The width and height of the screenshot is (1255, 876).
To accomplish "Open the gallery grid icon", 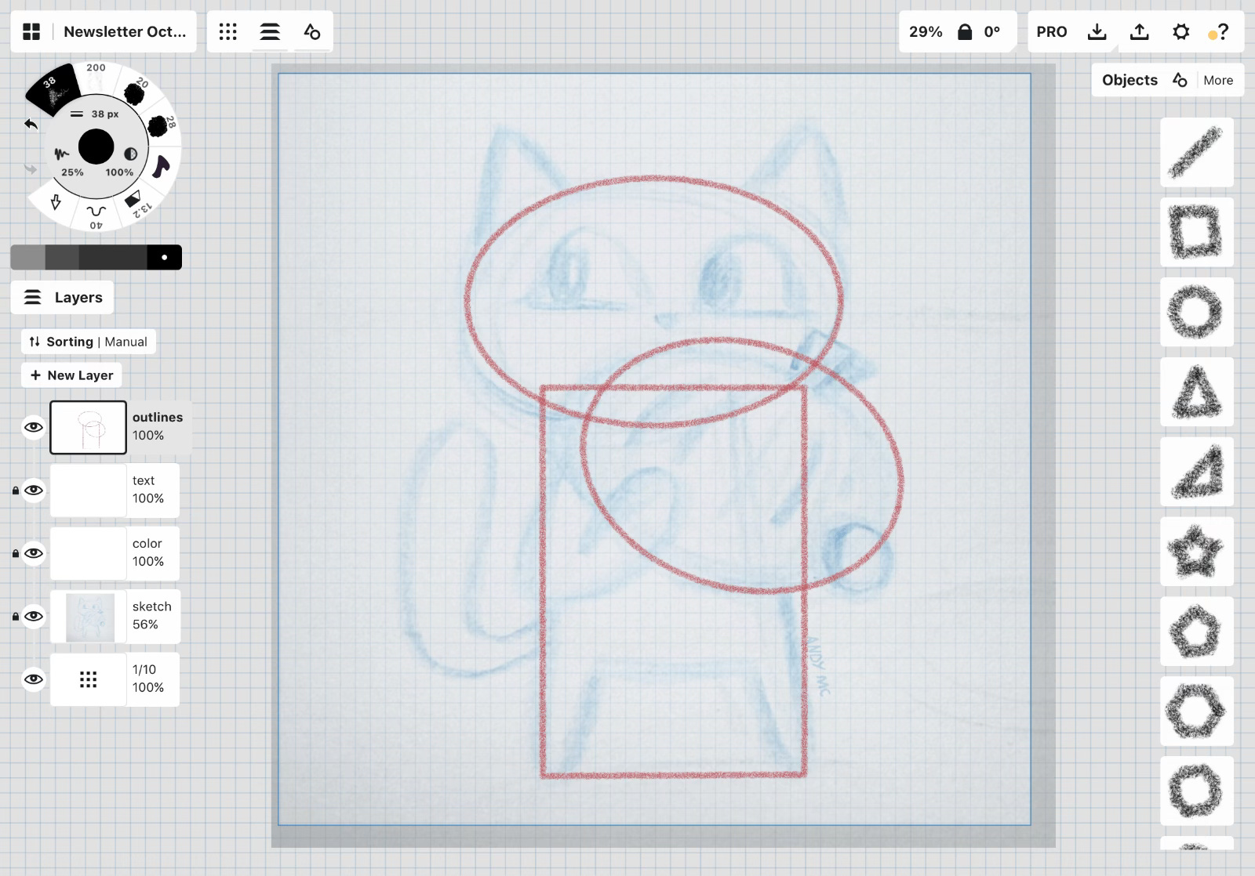I will 31,31.
